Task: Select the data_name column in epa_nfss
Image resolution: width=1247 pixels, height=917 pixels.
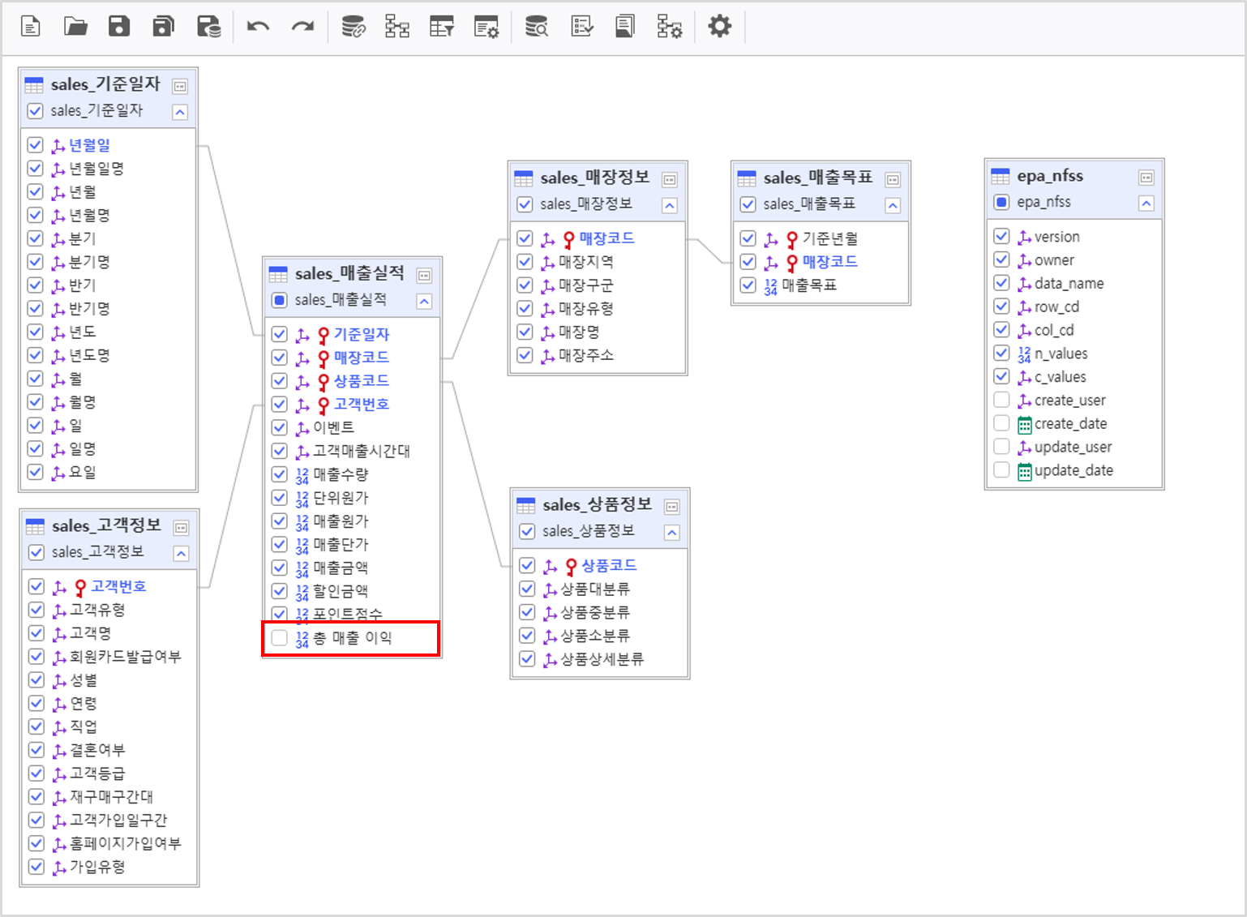Action: [x=1069, y=284]
